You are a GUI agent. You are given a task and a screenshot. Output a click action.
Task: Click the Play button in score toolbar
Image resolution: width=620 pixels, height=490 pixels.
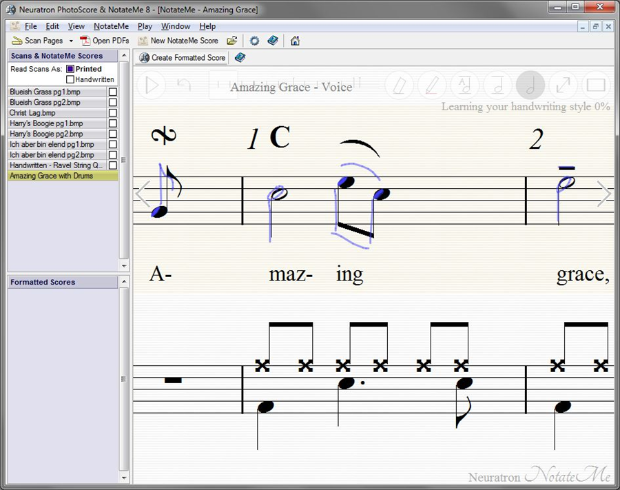coord(152,85)
